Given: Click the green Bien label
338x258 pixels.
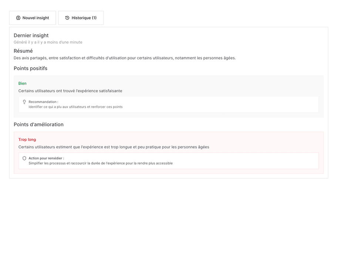Looking at the screenshot, I should 23,83.
